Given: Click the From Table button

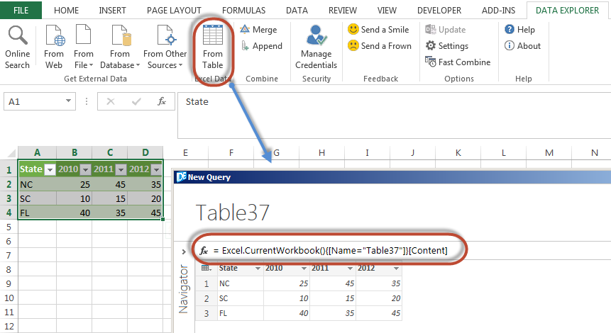Looking at the screenshot, I should tap(213, 47).
